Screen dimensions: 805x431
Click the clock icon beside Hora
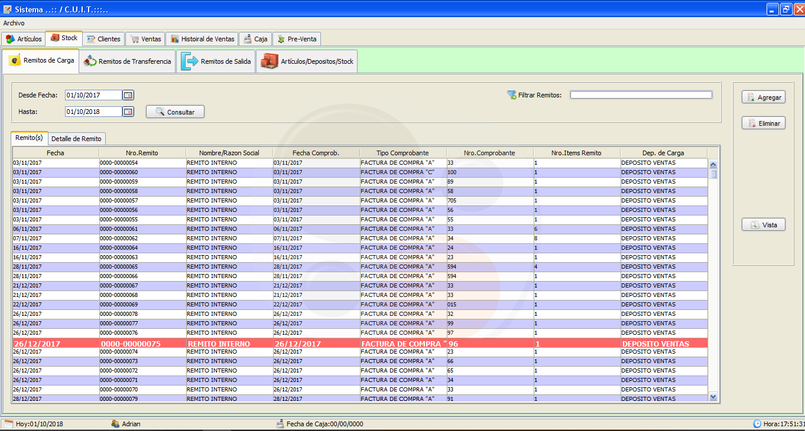[x=757, y=424]
